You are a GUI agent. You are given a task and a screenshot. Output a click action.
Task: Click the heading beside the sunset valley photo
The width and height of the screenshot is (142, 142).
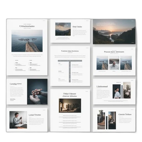click(77, 27)
